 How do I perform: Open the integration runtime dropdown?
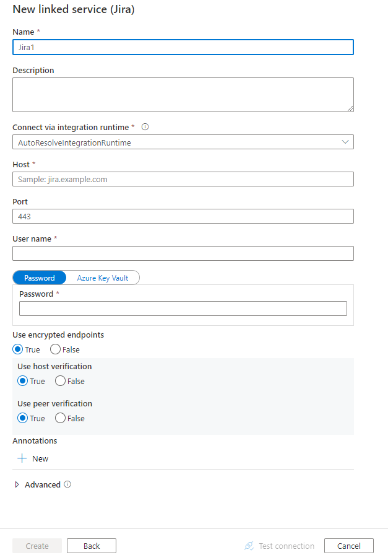pyautogui.click(x=183, y=142)
